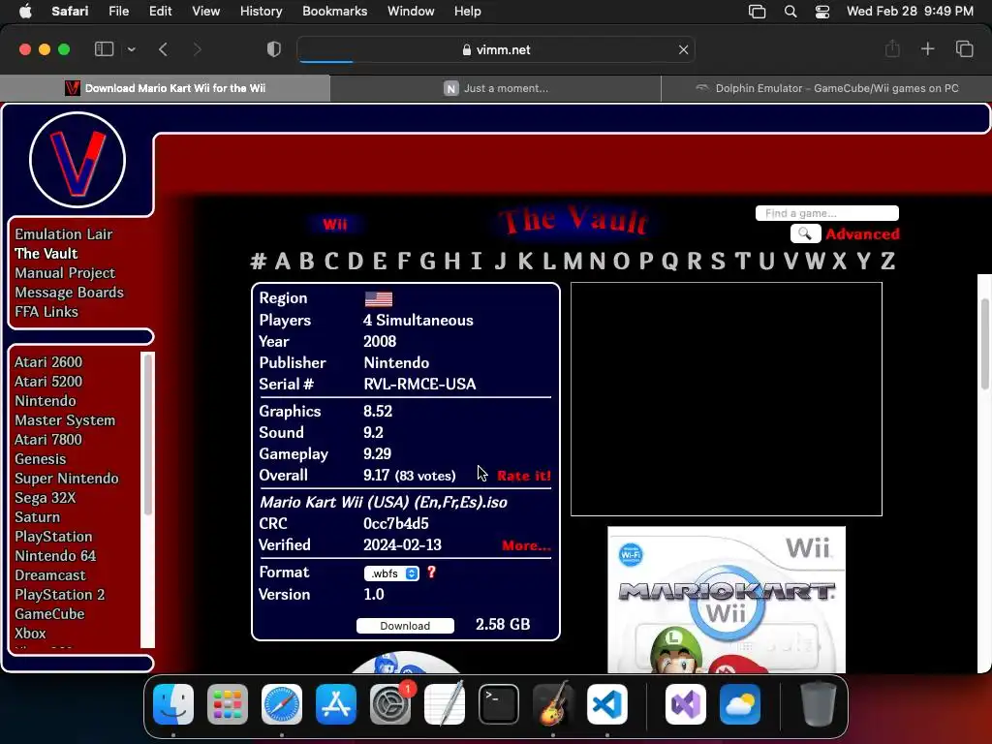Click the More... link beside Verified
Screen dimensions: 992x744
pos(526,545)
